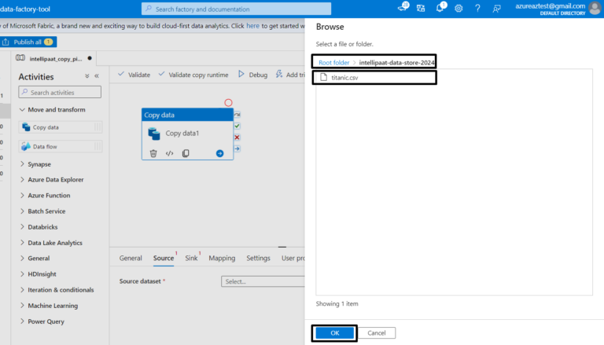
Task: Open the notifications bell icon
Action: [x=440, y=8]
